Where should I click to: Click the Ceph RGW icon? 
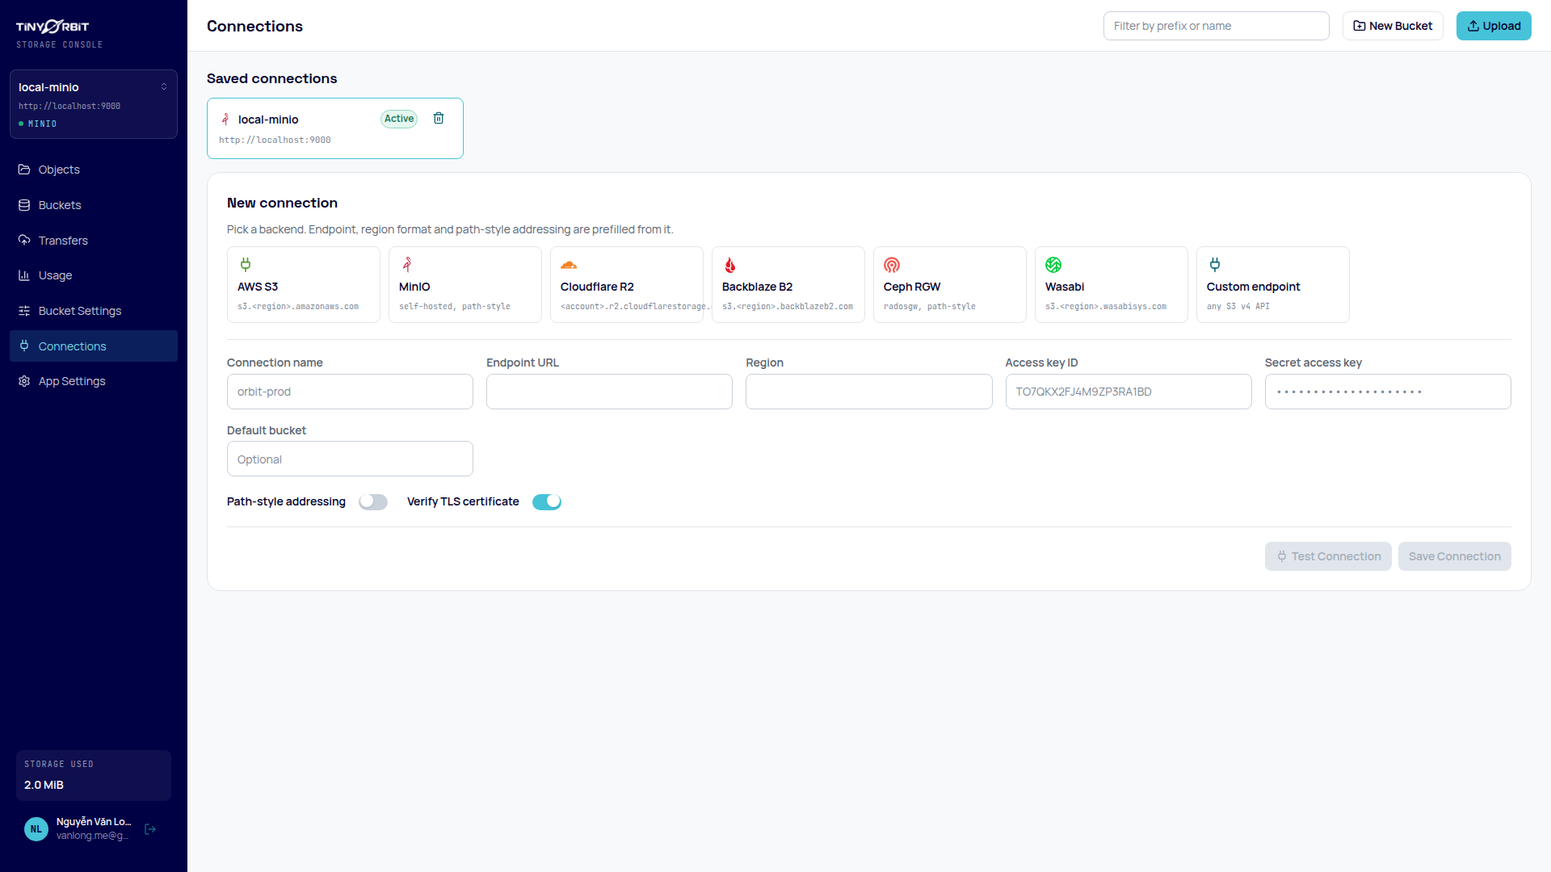(x=892, y=265)
